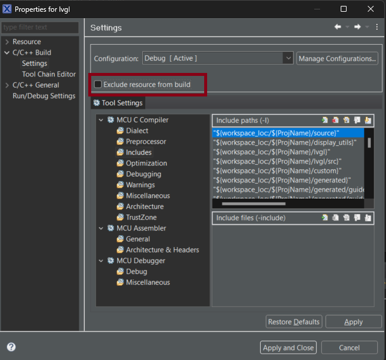386x360 pixels.
Task: Click the Edit icon for Include paths
Action: coord(347,120)
